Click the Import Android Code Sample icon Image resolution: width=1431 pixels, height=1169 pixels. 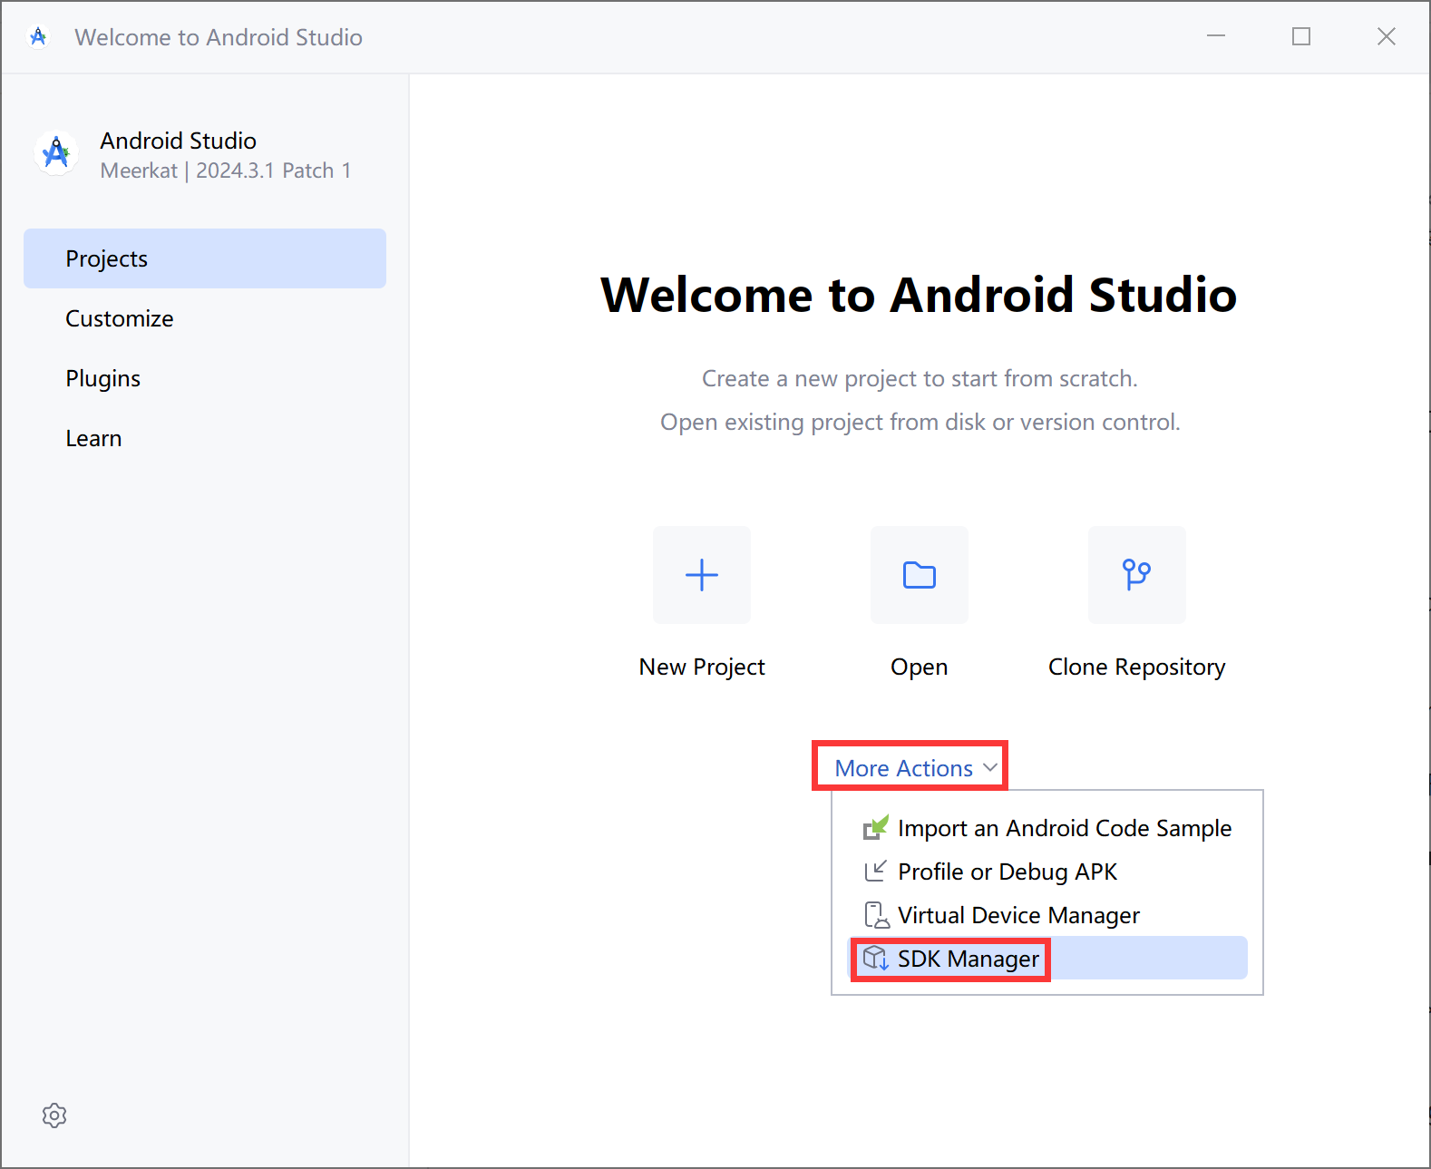(x=875, y=827)
